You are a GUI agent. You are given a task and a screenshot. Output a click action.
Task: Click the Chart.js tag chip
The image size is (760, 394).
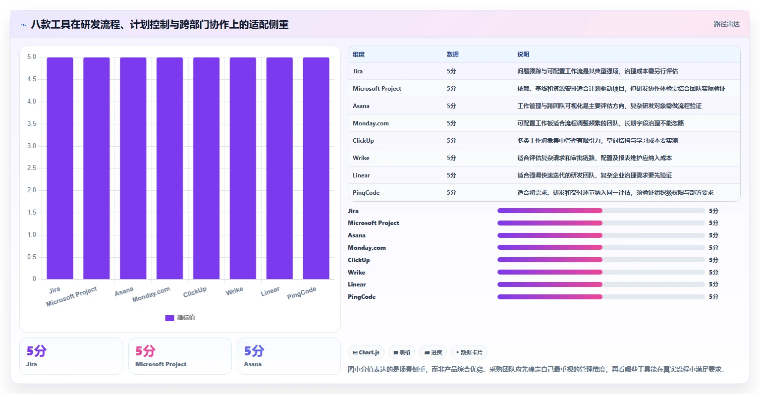[x=366, y=352]
